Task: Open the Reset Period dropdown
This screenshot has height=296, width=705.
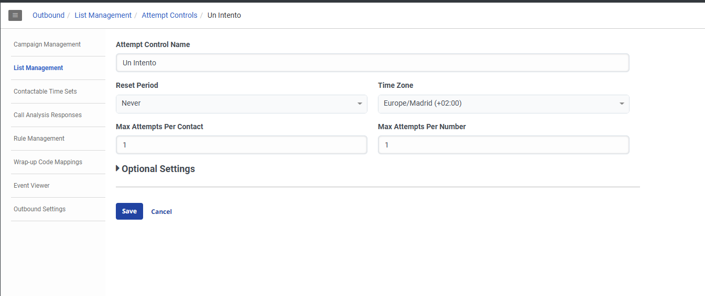Action: click(241, 104)
